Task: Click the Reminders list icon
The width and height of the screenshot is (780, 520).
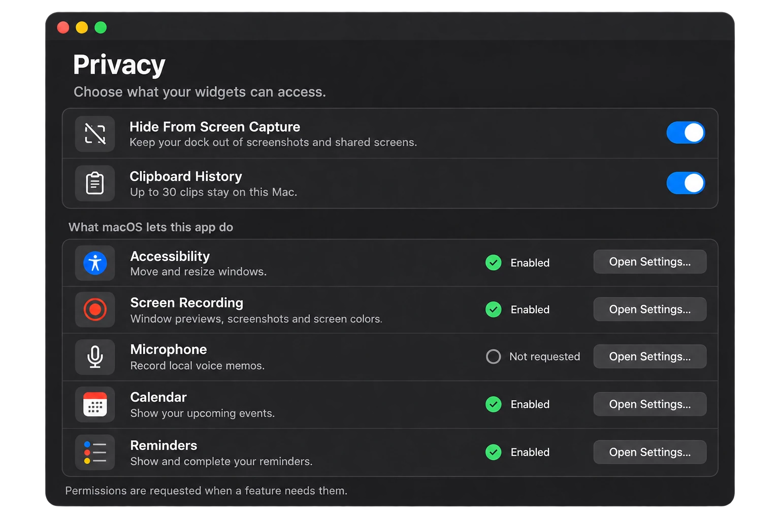Action: (95, 452)
